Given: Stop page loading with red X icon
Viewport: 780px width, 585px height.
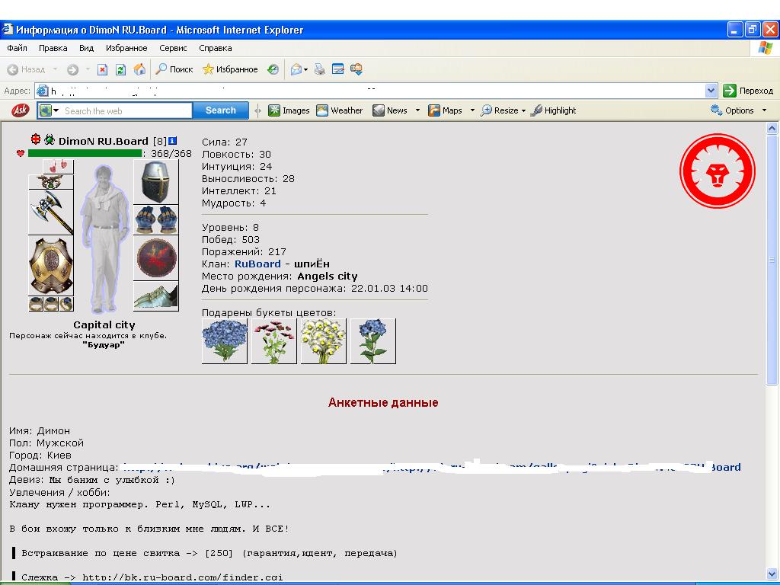Looking at the screenshot, I should [x=102, y=69].
